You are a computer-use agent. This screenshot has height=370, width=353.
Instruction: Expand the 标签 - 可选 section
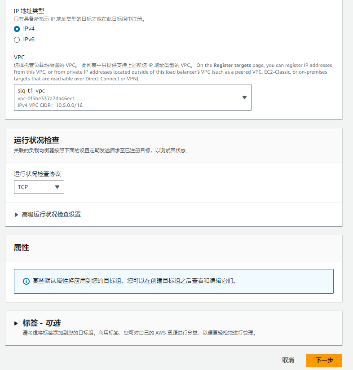click(x=41, y=323)
